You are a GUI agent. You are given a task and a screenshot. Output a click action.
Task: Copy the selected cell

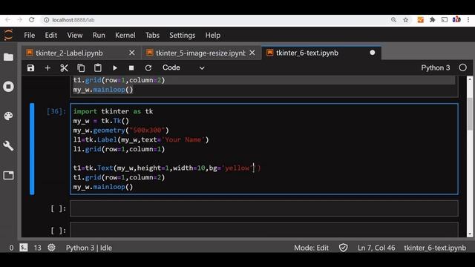(81, 67)
